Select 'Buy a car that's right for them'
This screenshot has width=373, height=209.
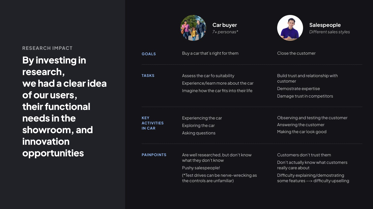click(210, 53)
